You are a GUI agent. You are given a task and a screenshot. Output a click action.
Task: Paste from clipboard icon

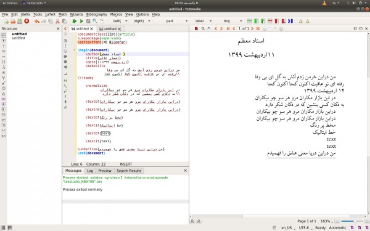pyautogui.click(x=64, y=21)
